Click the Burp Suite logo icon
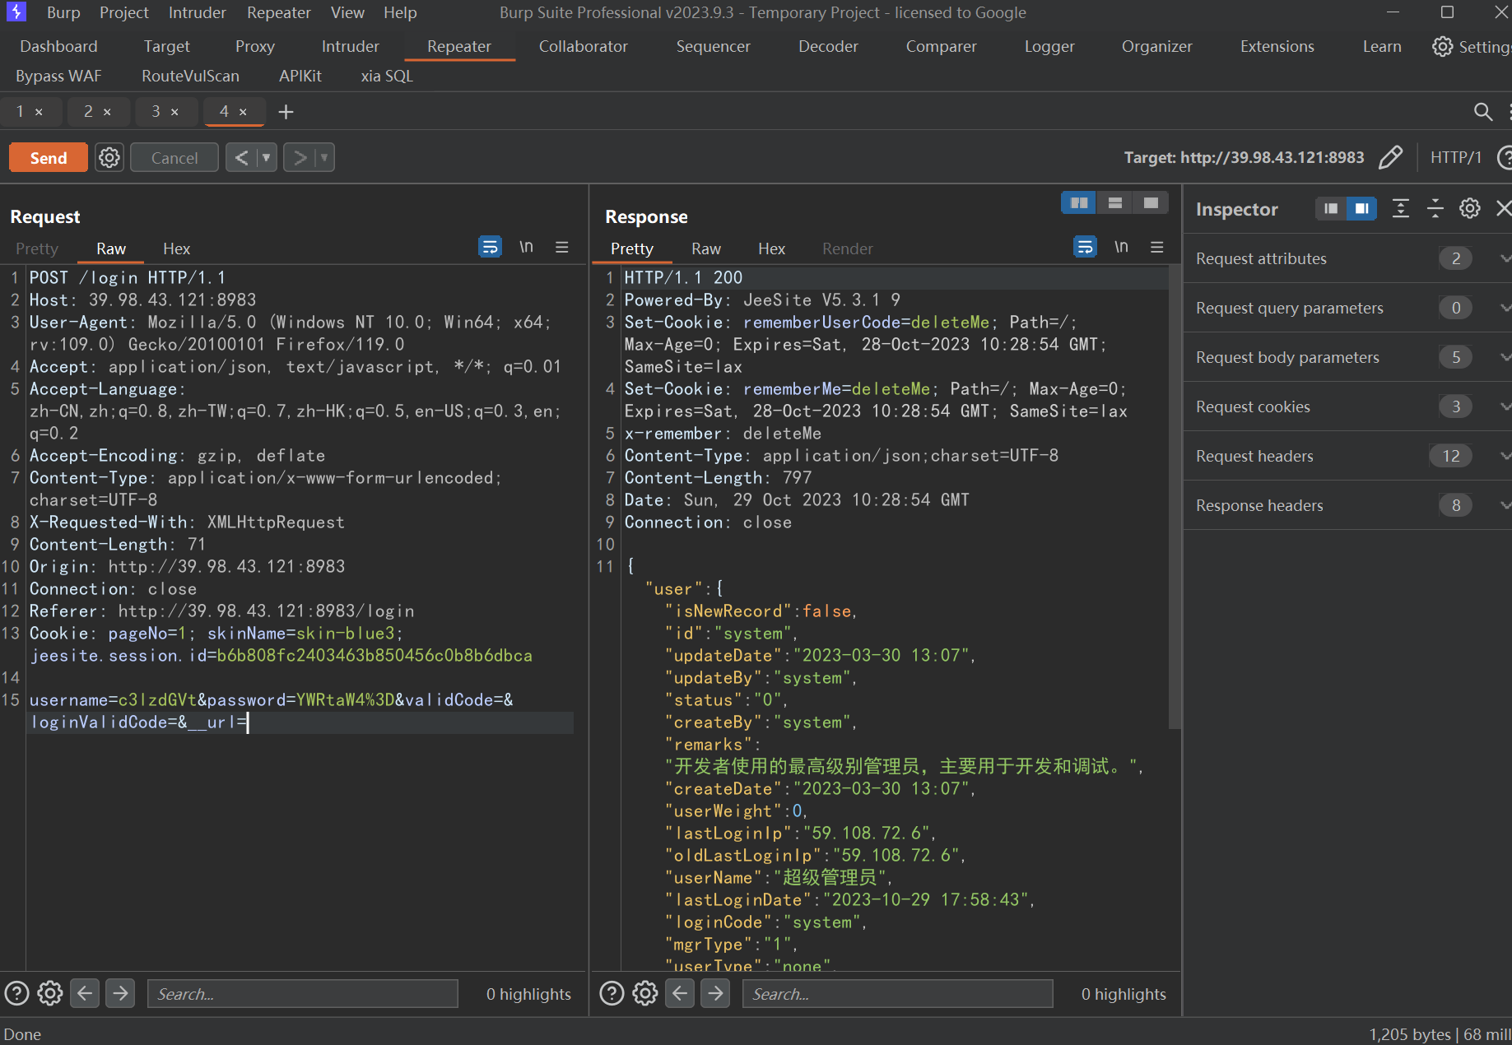 point(16,12)
